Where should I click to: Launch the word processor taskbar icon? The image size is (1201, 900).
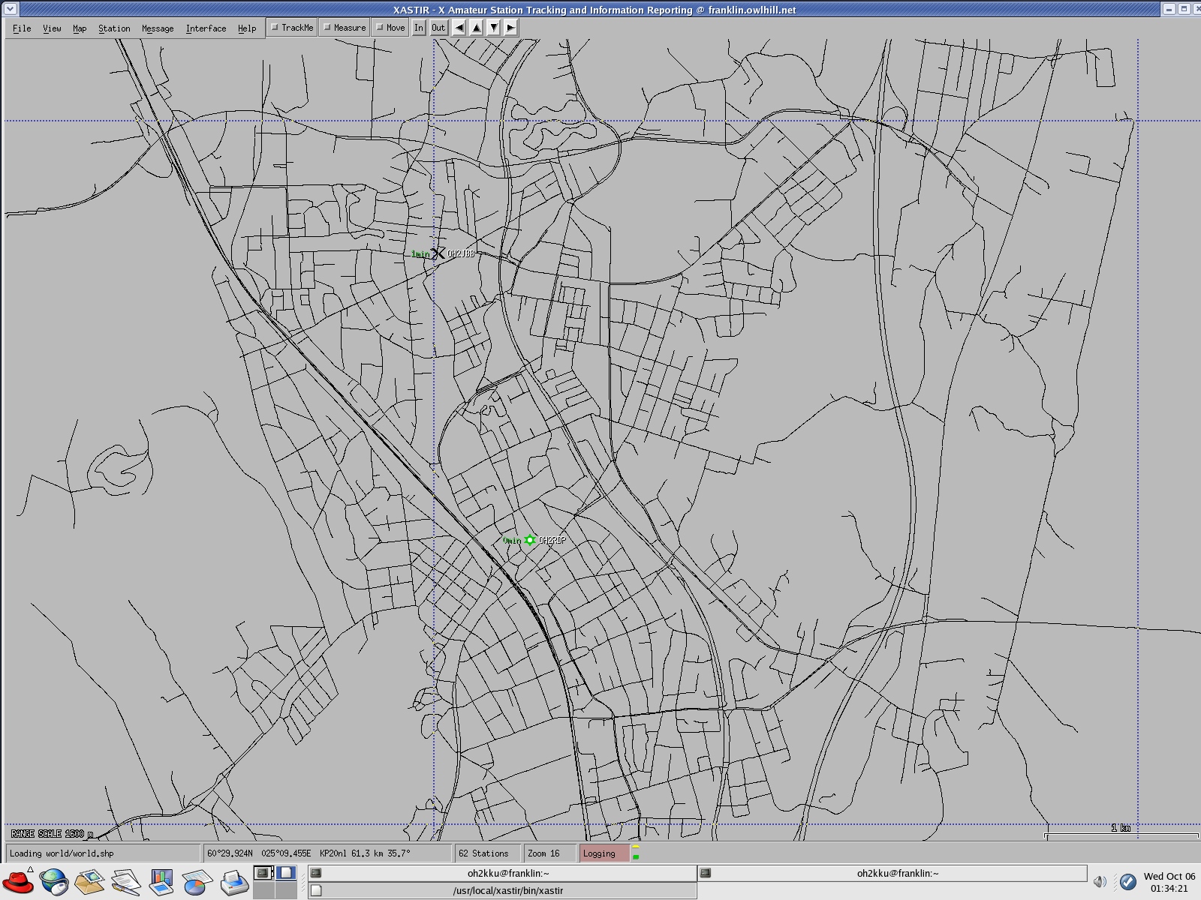pyautogui.click(x=125, y=881)
